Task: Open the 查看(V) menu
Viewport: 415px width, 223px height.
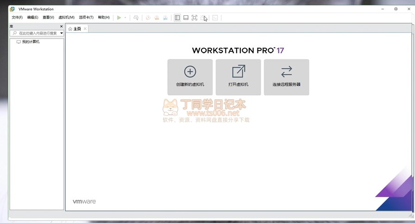Action: tap(48, 18)
